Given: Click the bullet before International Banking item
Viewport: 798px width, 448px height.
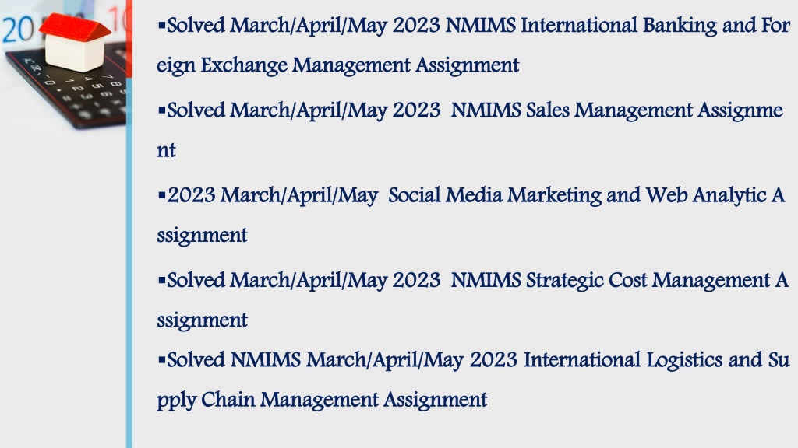Looking at the screenshot, I should click(x=162, y=25).
